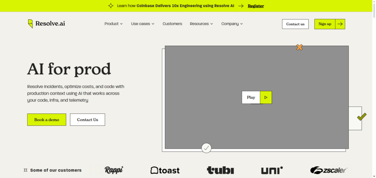Screen dimensions: 376x178
Task: Expand the Resources menu
Action: [x=201, y=24]
